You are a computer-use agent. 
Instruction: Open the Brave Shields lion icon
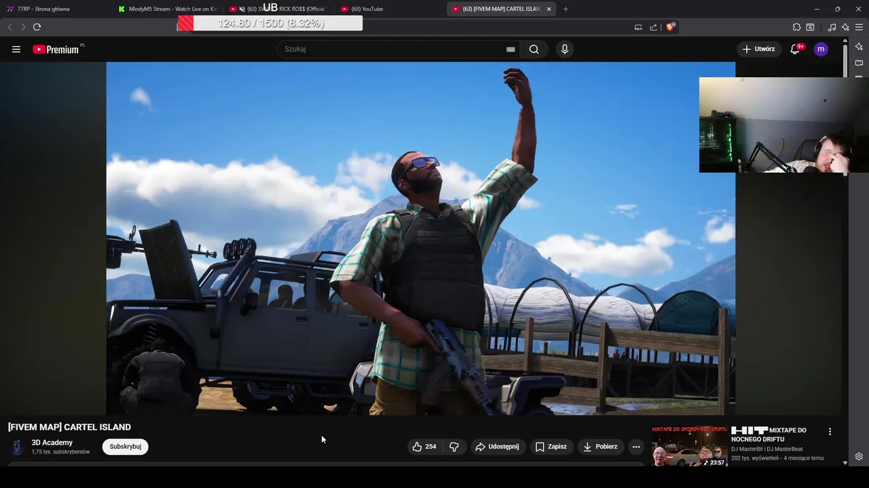(671, 27)
